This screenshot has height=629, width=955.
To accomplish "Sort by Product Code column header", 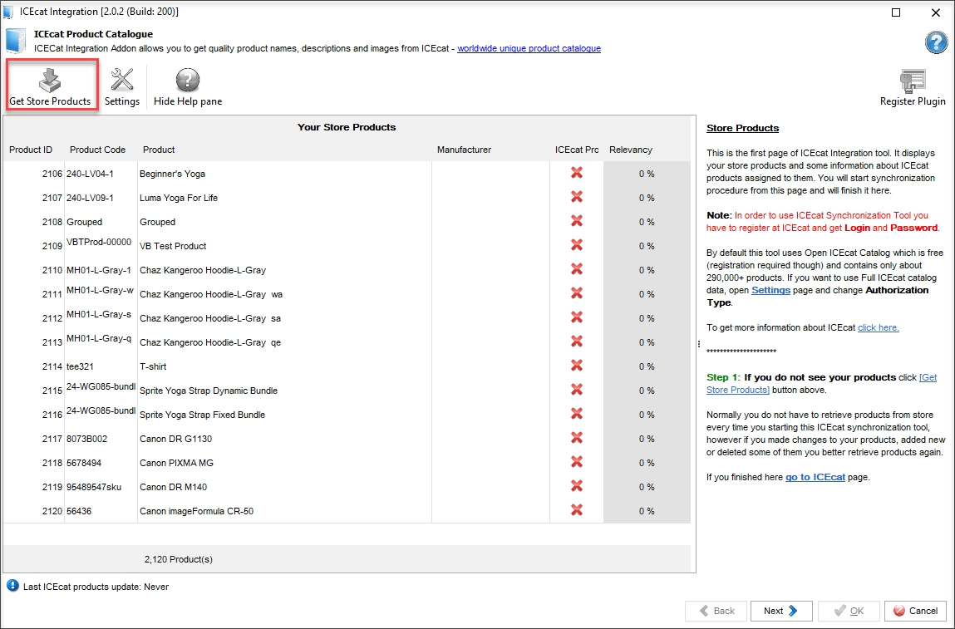I will point(97,150).
